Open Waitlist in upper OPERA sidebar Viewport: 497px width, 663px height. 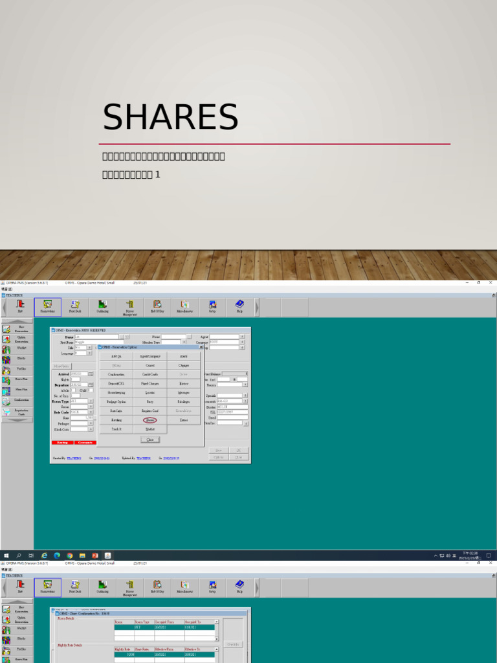17,349
